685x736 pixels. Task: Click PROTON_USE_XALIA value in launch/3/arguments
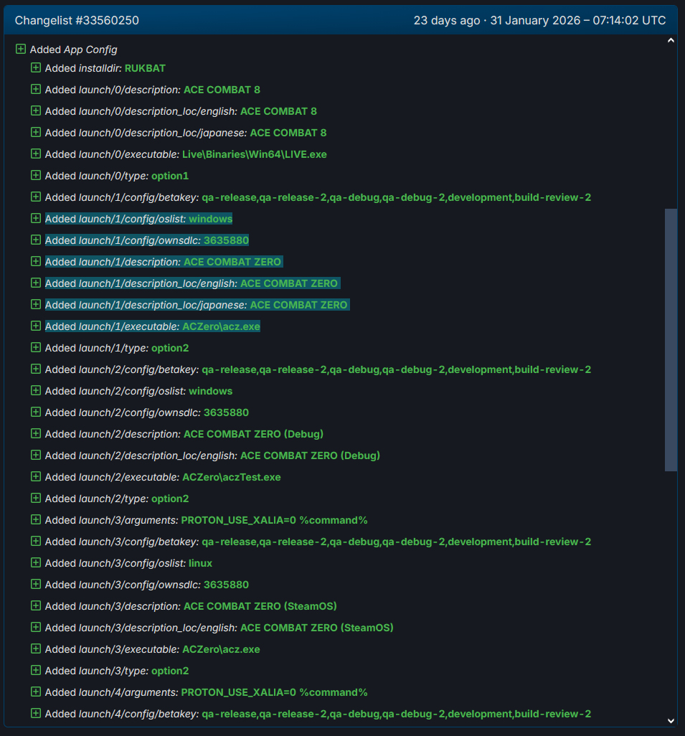(274, 520)
